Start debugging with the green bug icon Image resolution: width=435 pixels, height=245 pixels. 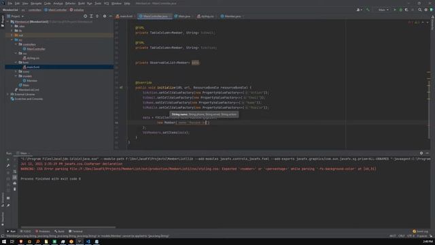pyautogui.click(x=400, y=10)
